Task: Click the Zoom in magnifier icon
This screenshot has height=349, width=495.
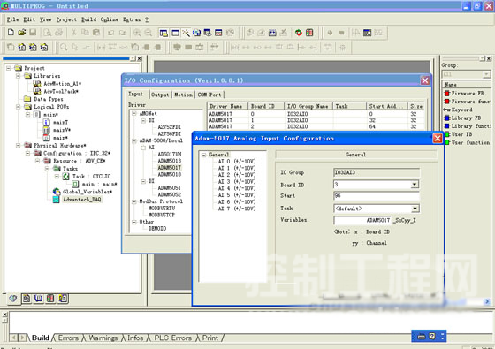Action: pyautogui.click(x=137, y=33)
